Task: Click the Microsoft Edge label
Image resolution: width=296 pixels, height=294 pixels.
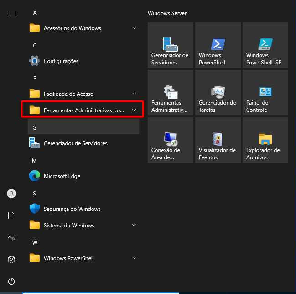Action: (62, 176)
